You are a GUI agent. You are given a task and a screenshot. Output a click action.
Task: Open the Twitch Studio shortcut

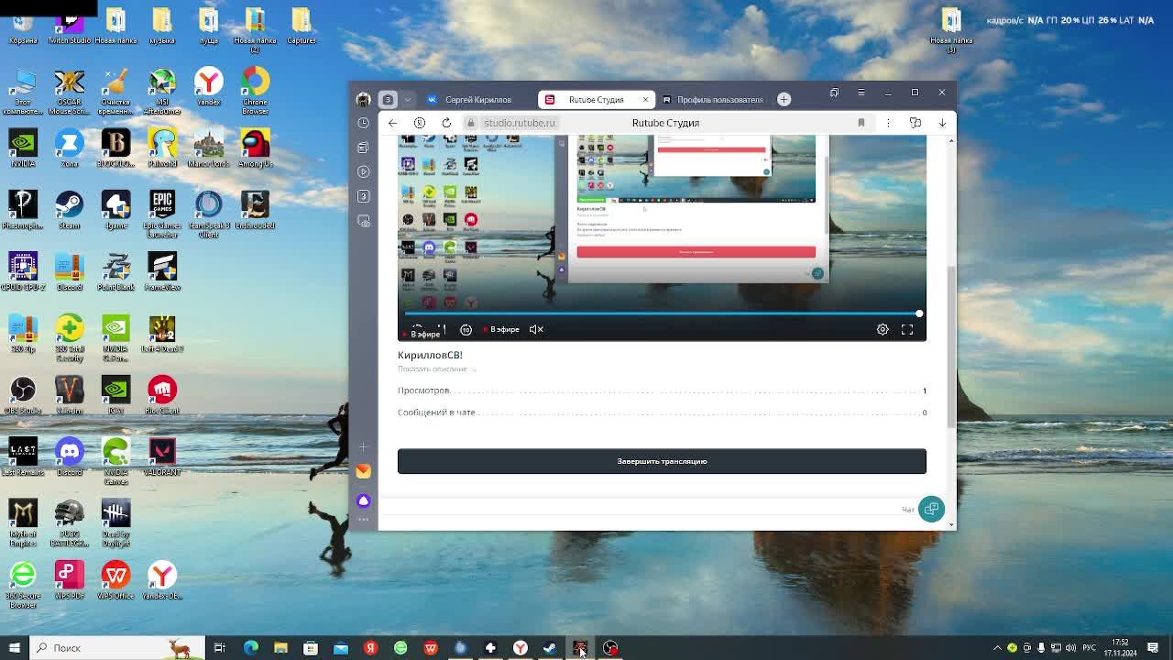(x=69, y=27)
